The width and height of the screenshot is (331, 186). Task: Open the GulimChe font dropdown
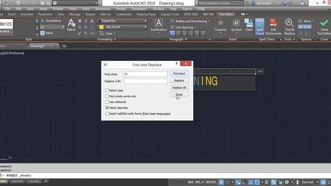click(x=145, y=21)
